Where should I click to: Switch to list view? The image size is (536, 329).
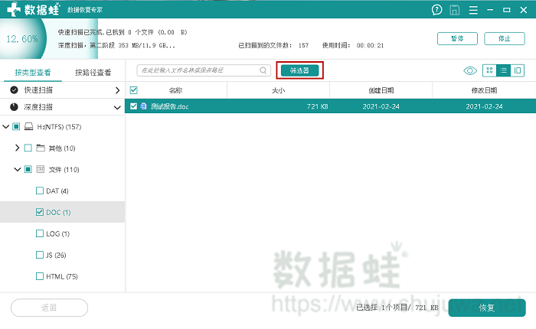coord(503,70)
